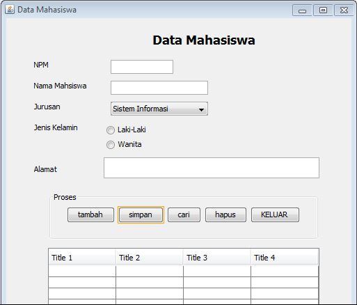The image size is (357, 305).
Task: Close the Data Mahasiswa window
Action: pyautogui.click(x=344, y=10)
